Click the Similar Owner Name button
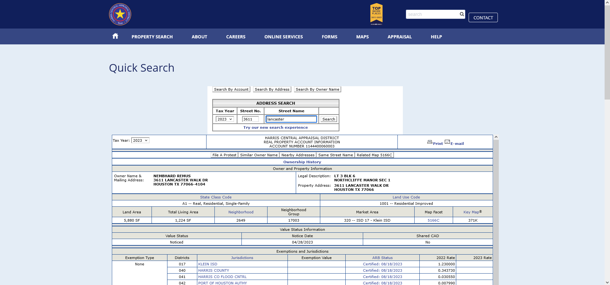This screenshot has height=285, width=610. click(x=259, y=155)
